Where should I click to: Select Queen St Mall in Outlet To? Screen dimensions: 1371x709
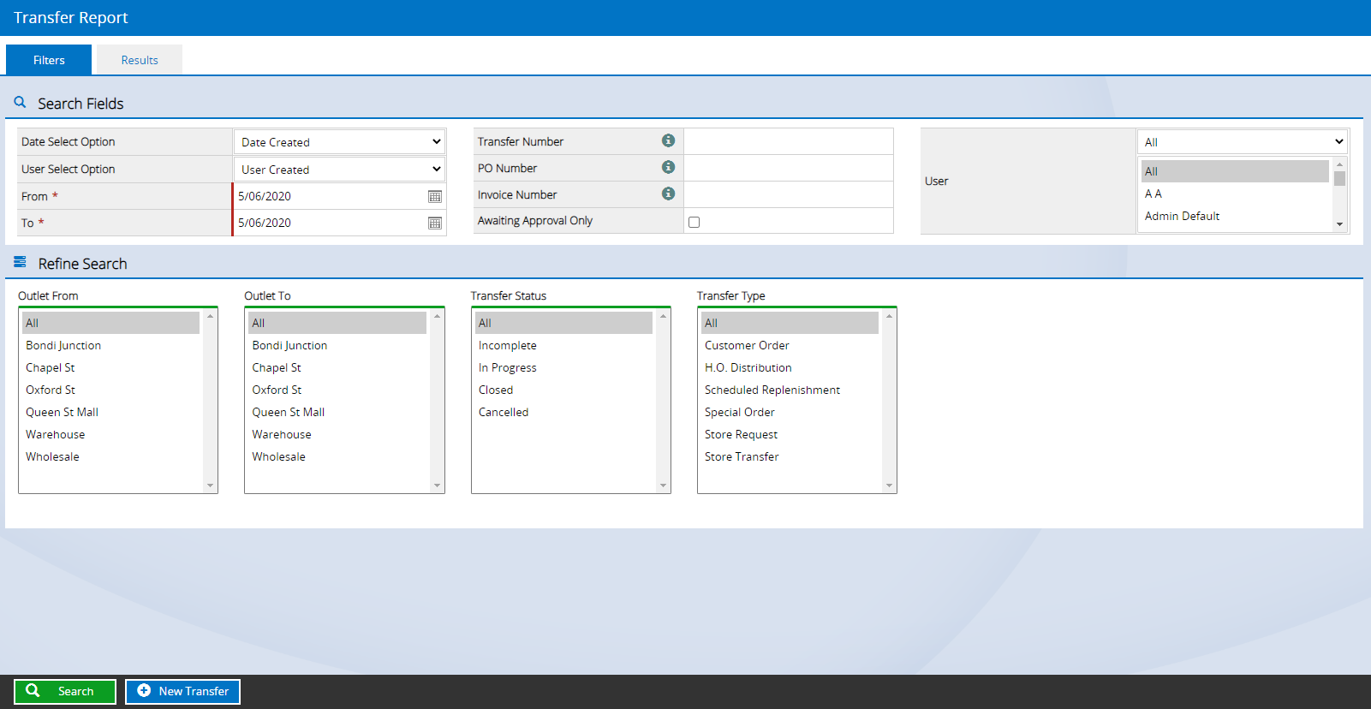pos(337,412)
